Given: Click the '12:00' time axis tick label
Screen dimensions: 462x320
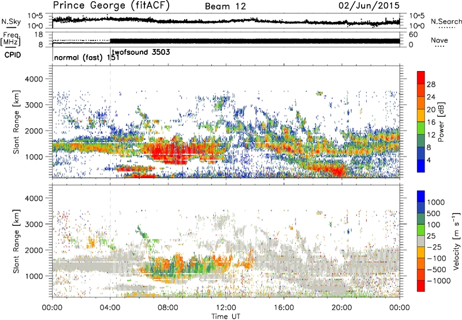Looking at the screenshot, I should tap(226, 308).
